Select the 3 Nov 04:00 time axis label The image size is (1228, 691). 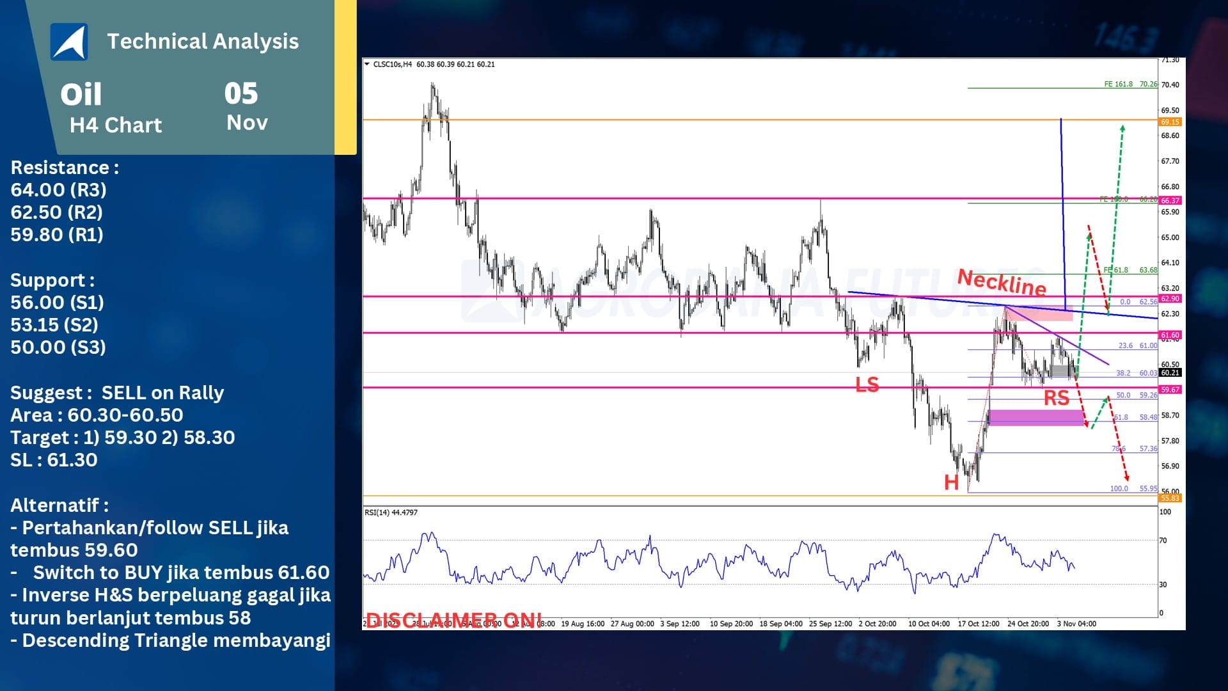(x=1076, y=623)
